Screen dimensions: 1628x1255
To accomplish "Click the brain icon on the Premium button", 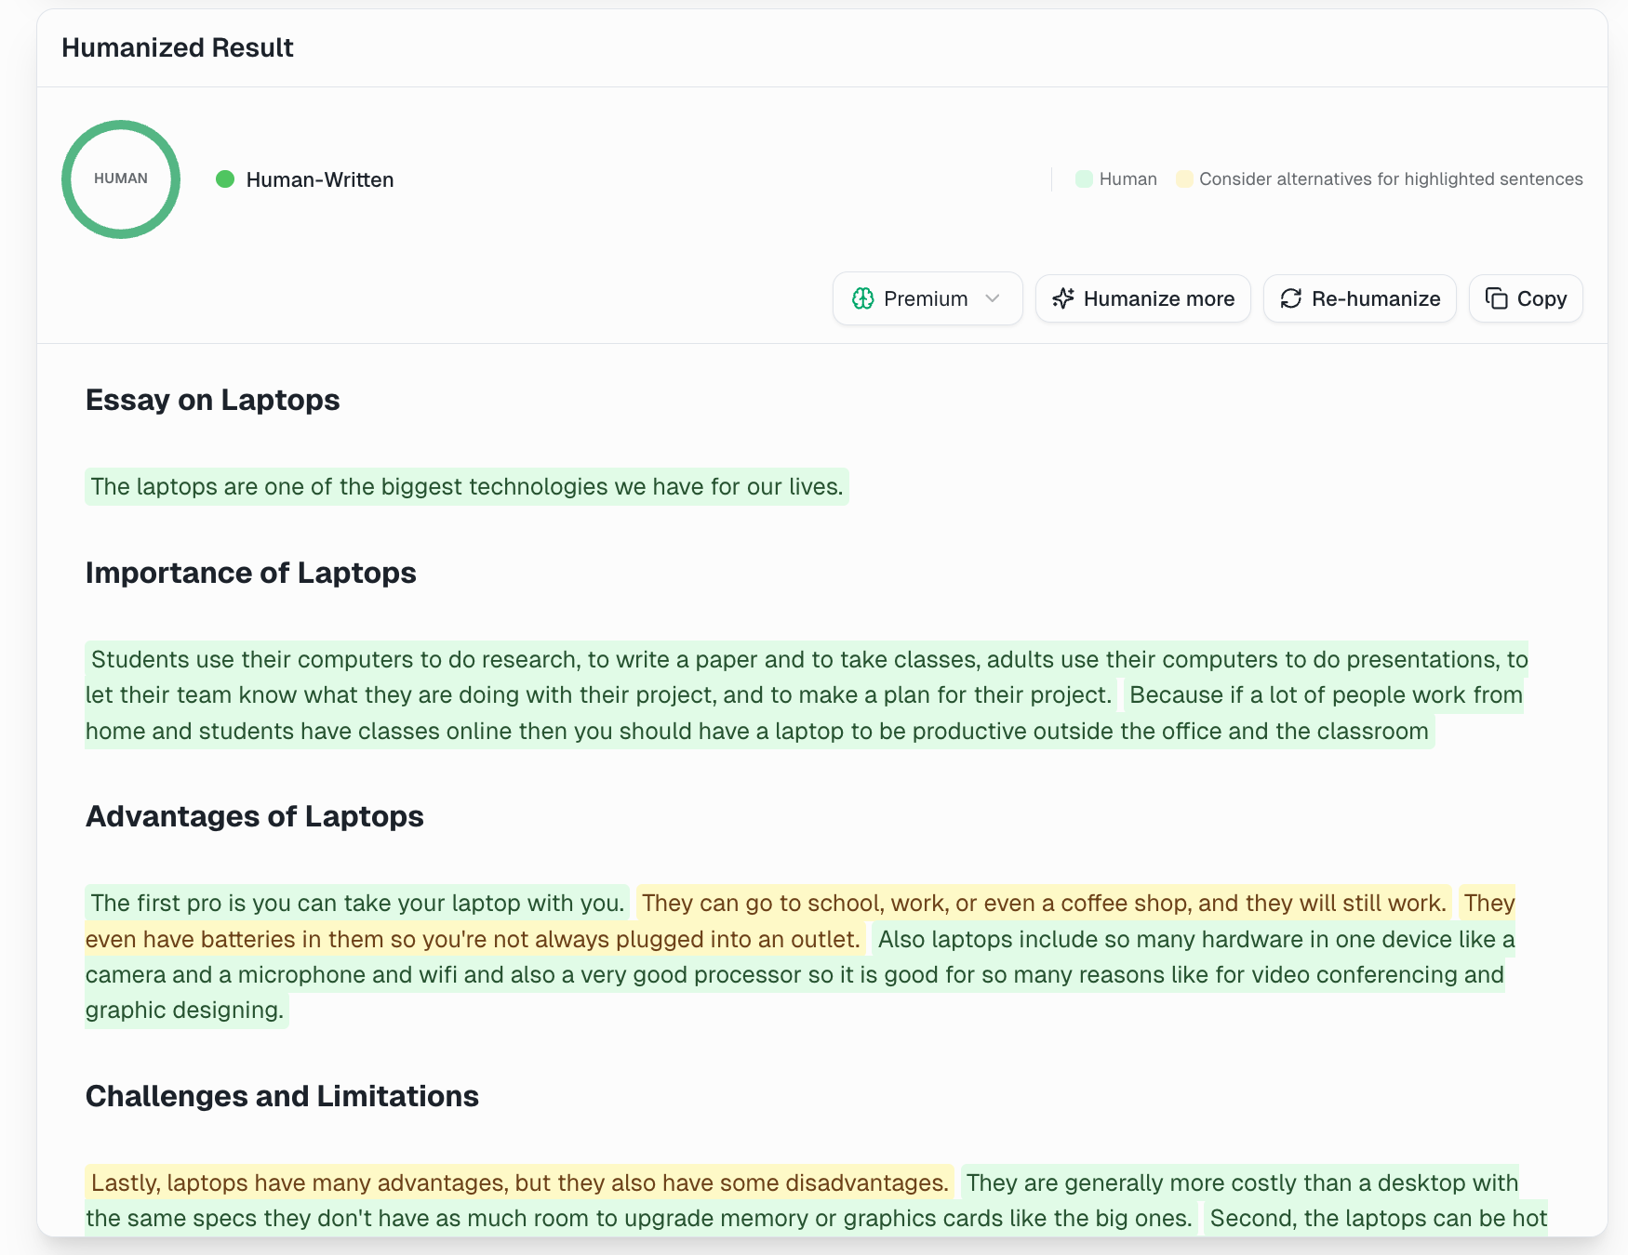I will click(863, 298).
